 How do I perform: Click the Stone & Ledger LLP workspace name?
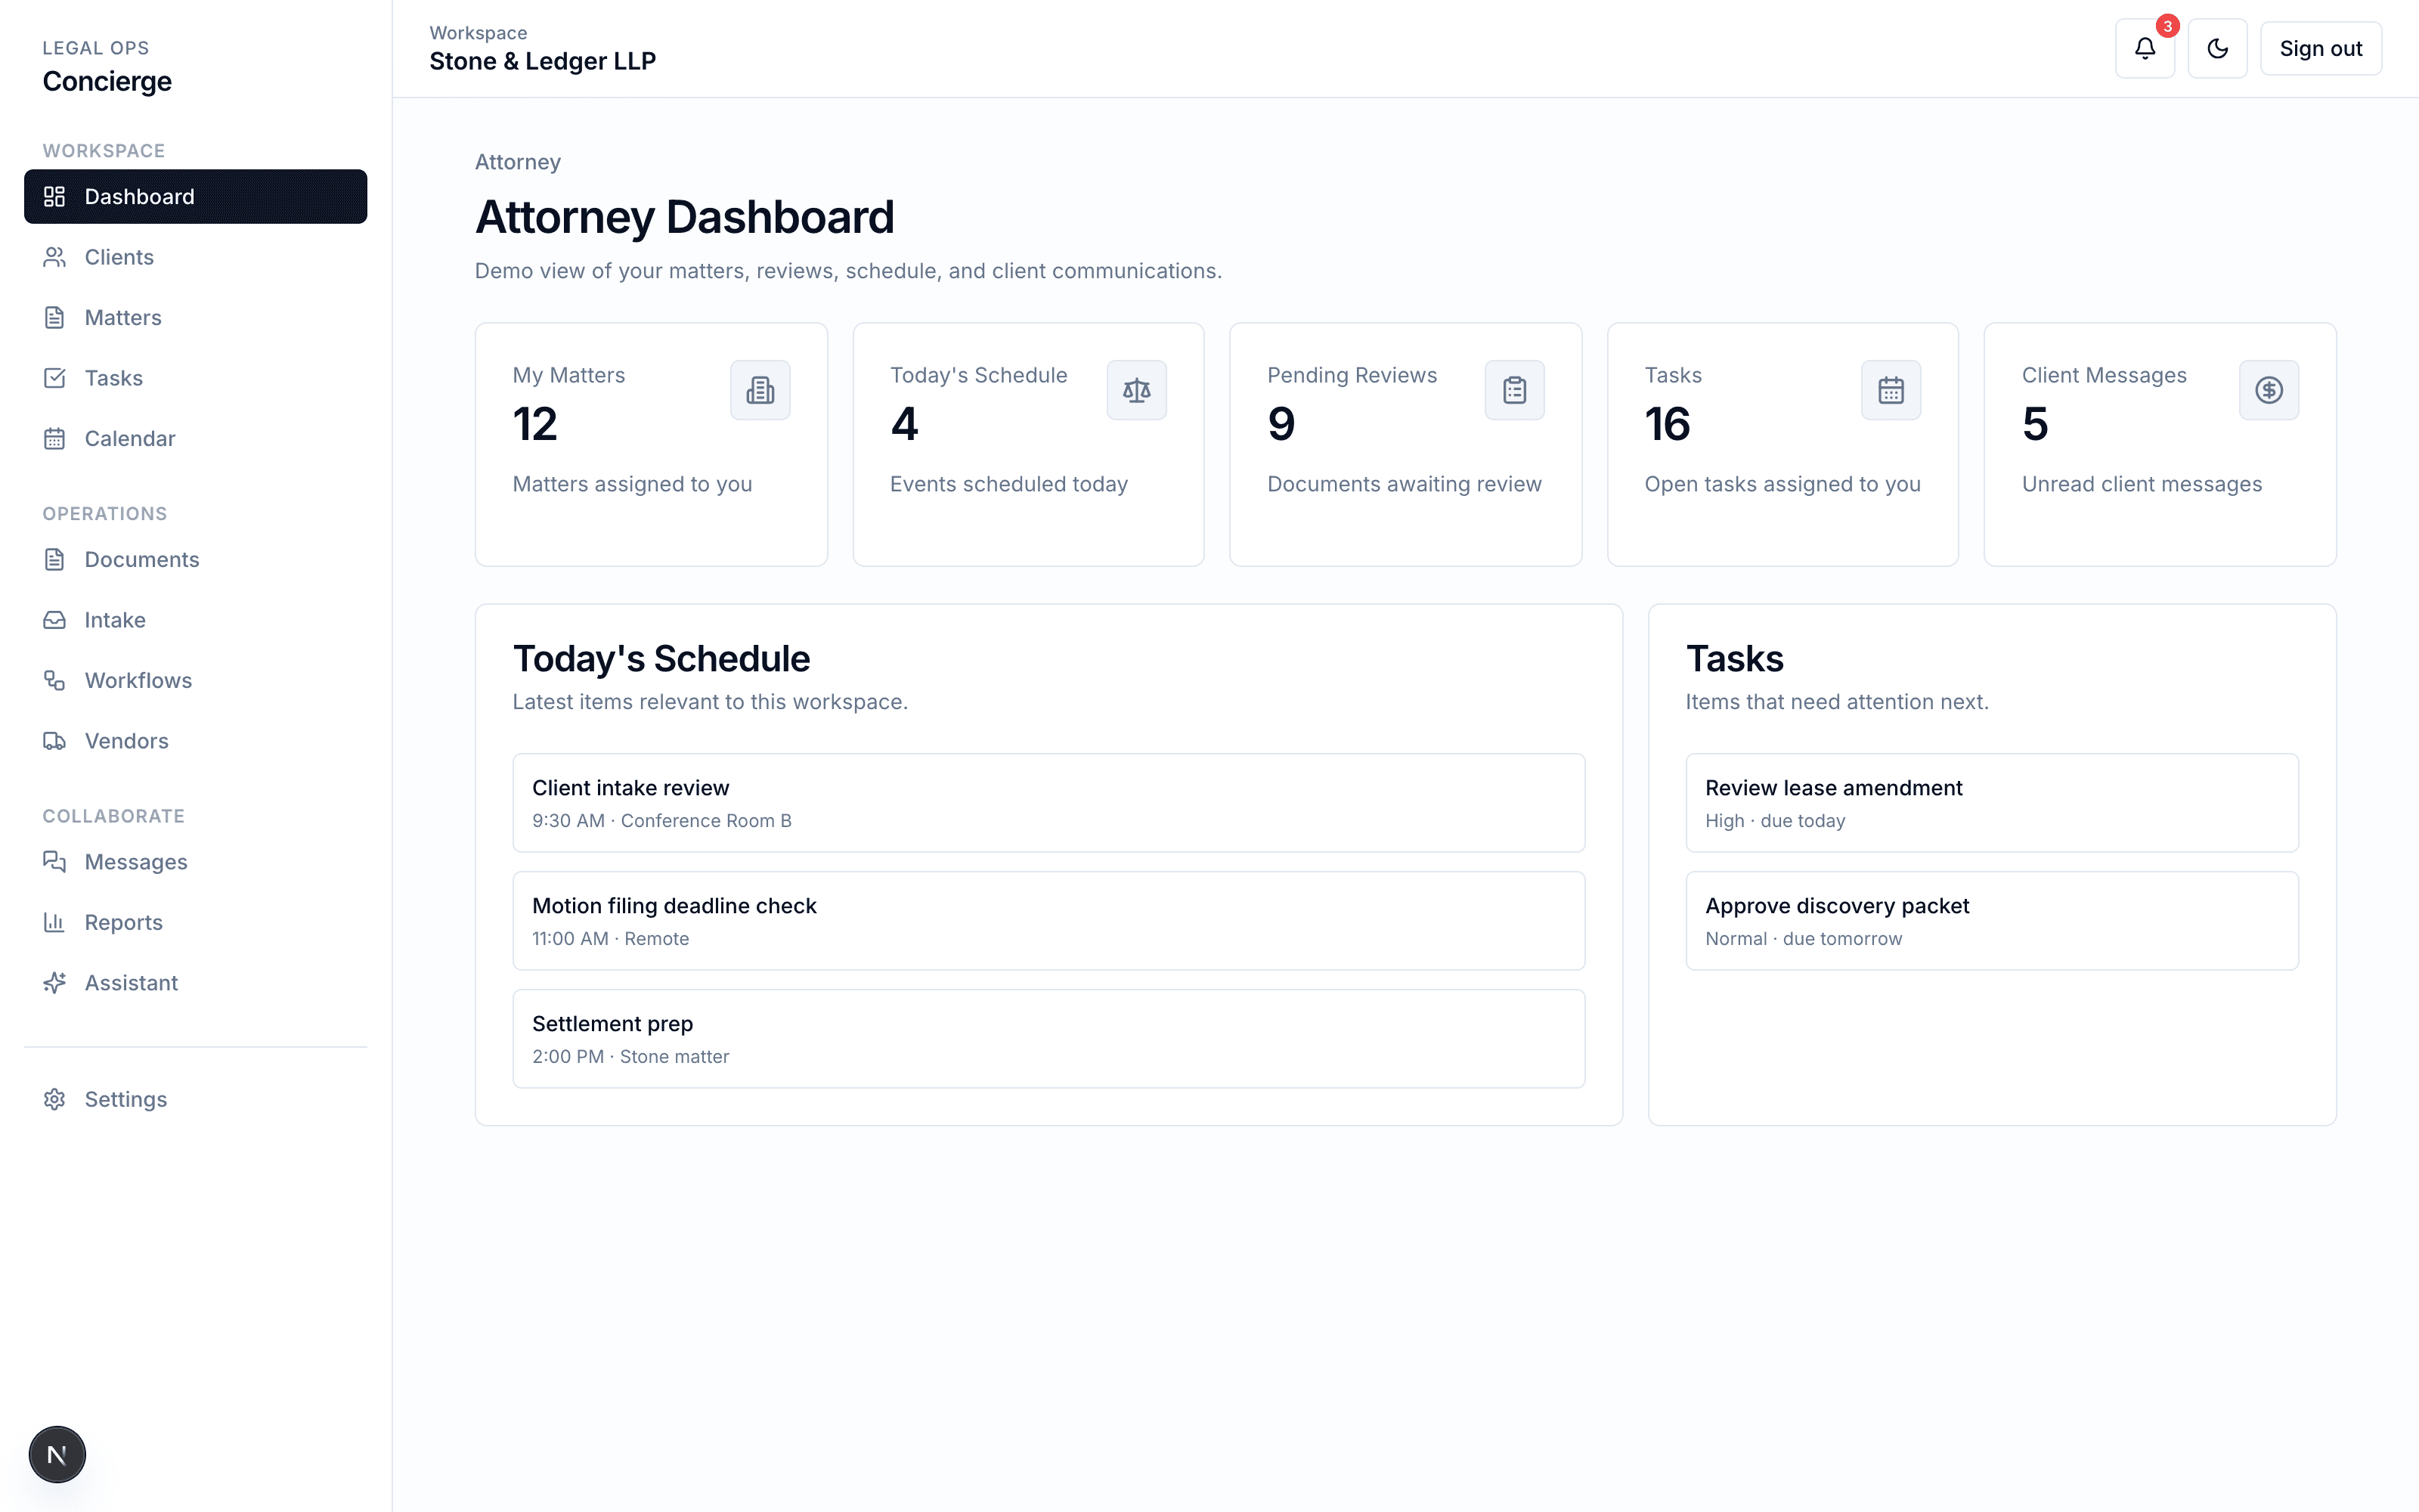(543, 61)
